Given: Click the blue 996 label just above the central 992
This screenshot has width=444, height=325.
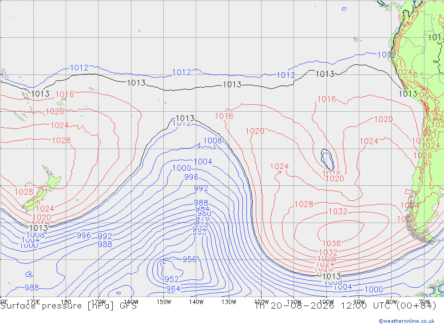Looking at the screenshot, I should point(191,177).
